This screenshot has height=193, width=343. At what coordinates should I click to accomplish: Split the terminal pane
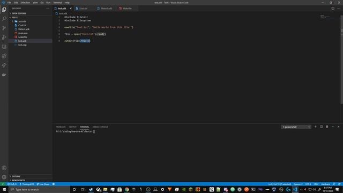click(322, 127)
